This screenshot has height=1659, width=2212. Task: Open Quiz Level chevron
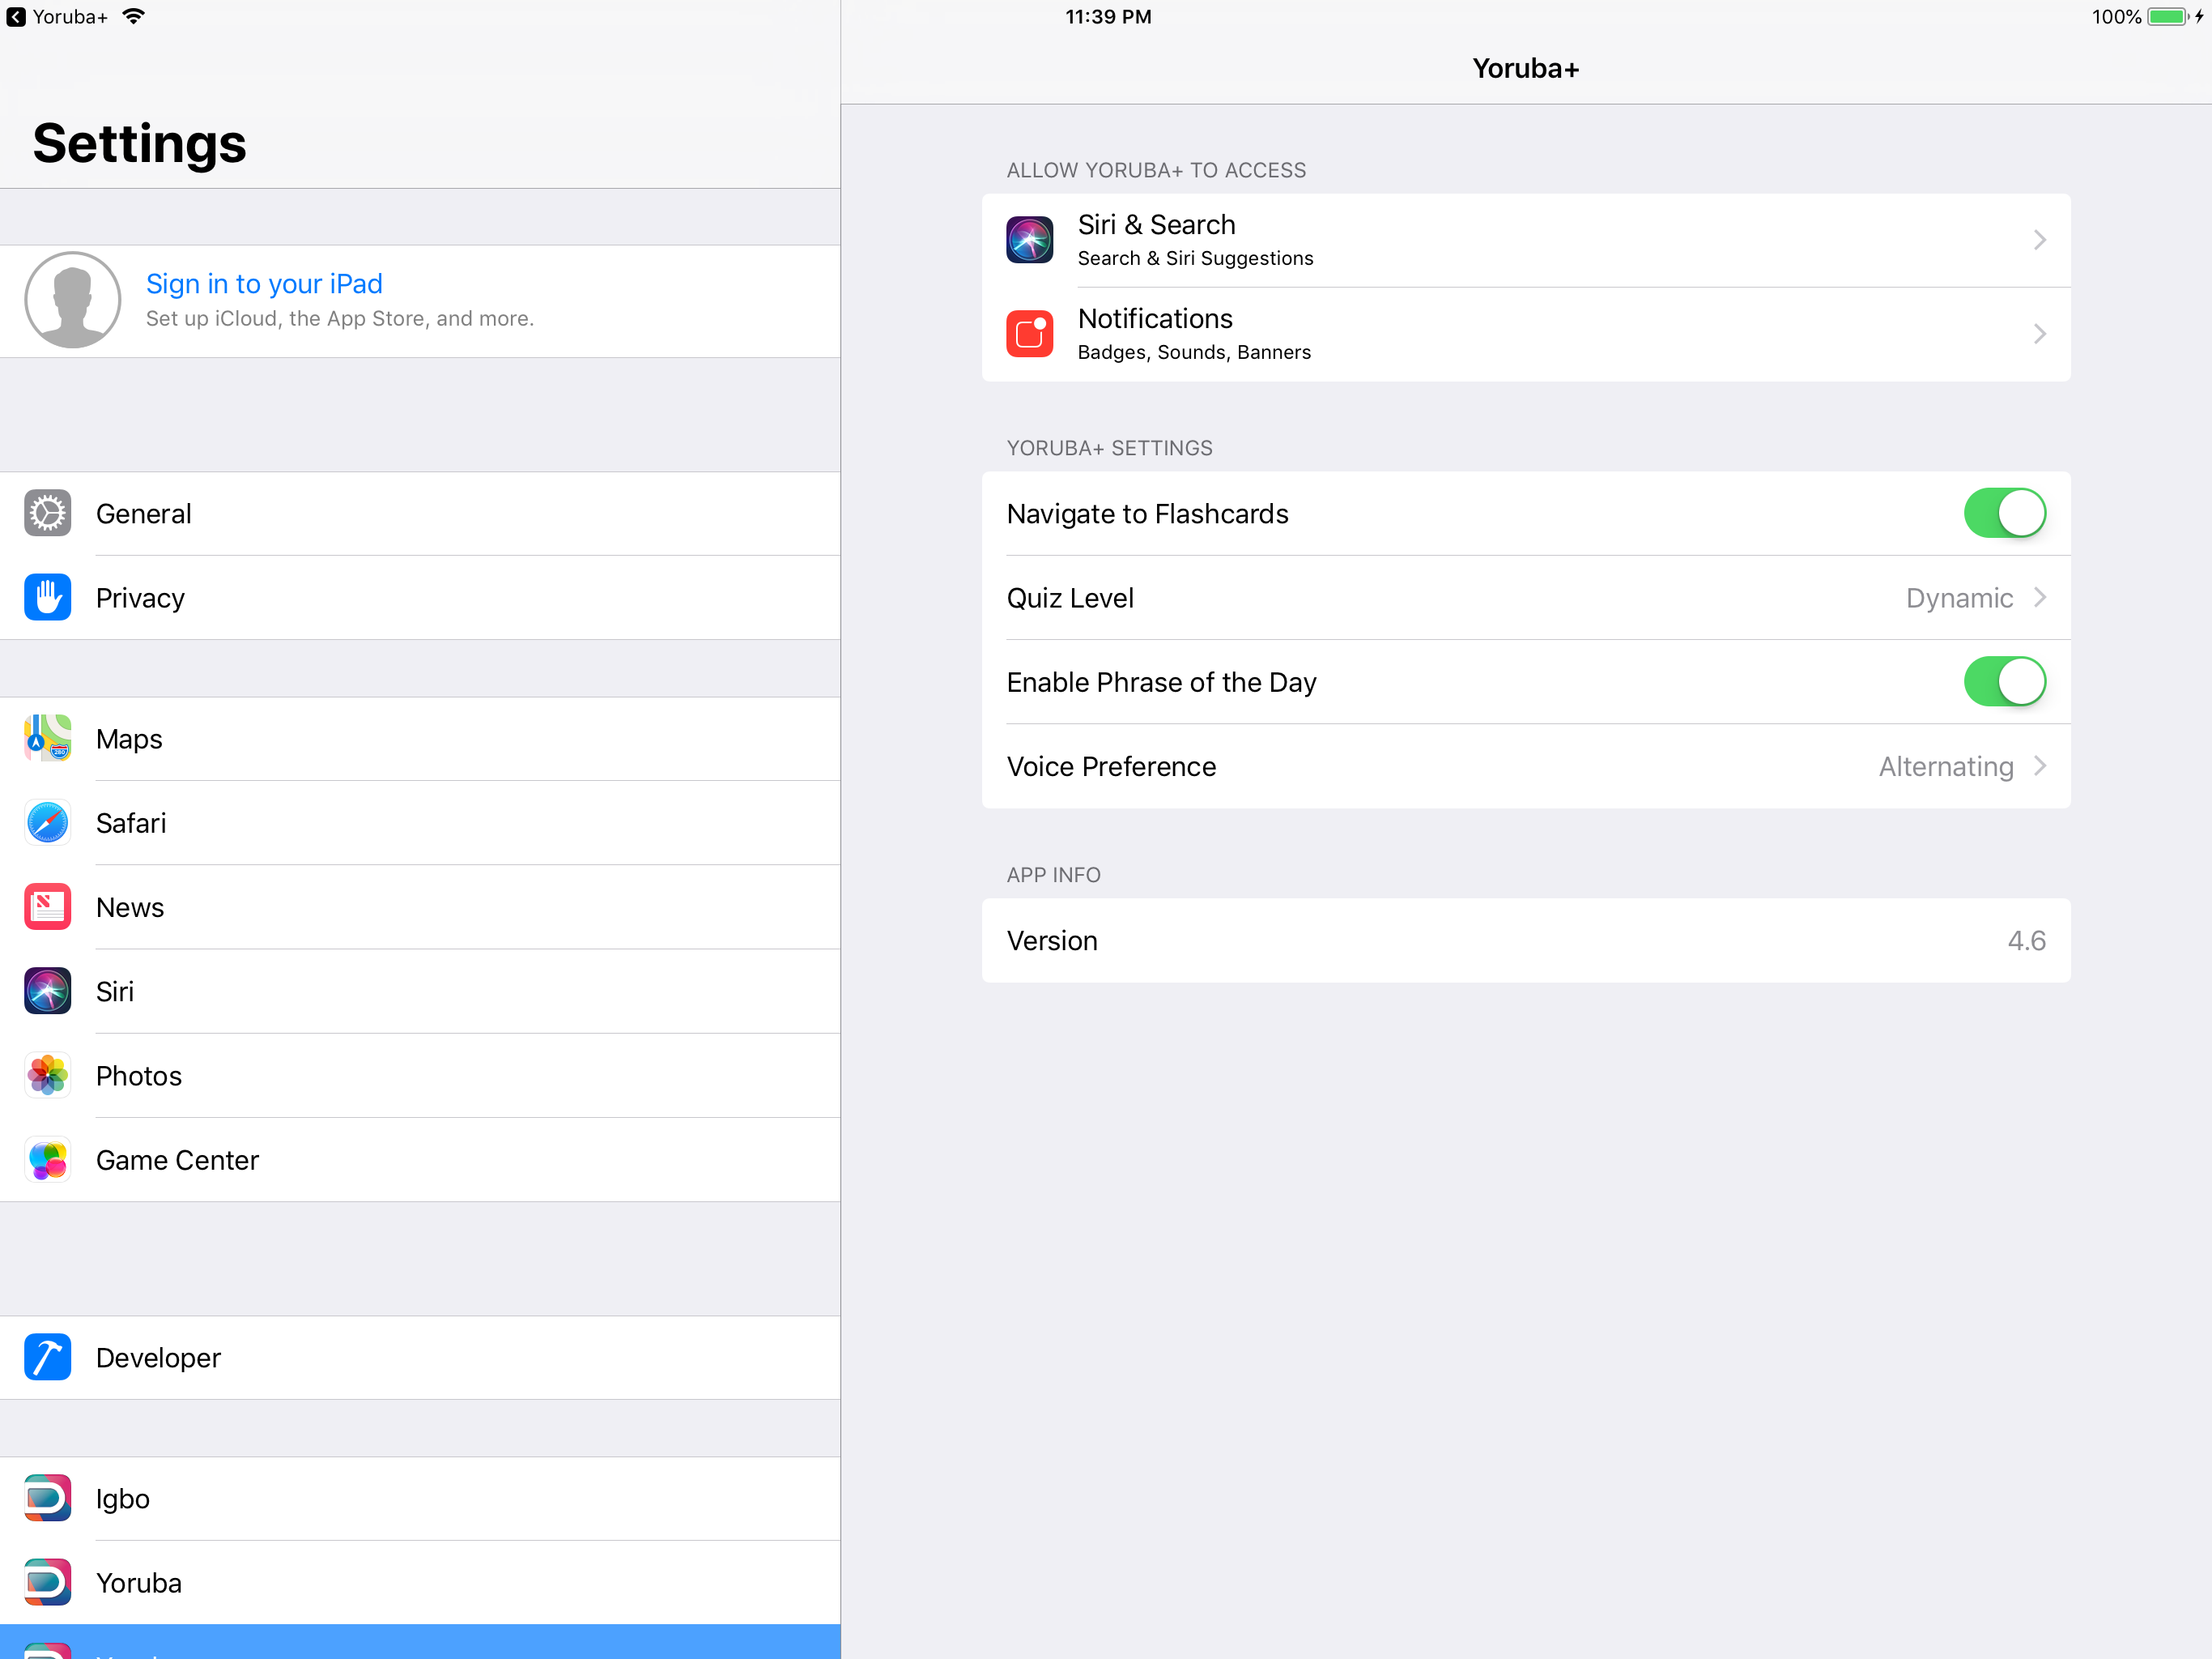tap(2039, 597)
